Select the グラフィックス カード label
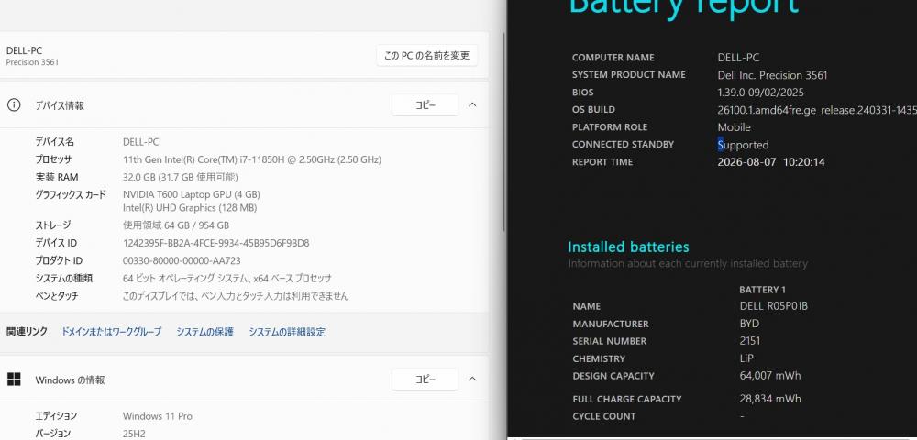The width and height of the screenshot is (917, 440). (71, 194)
